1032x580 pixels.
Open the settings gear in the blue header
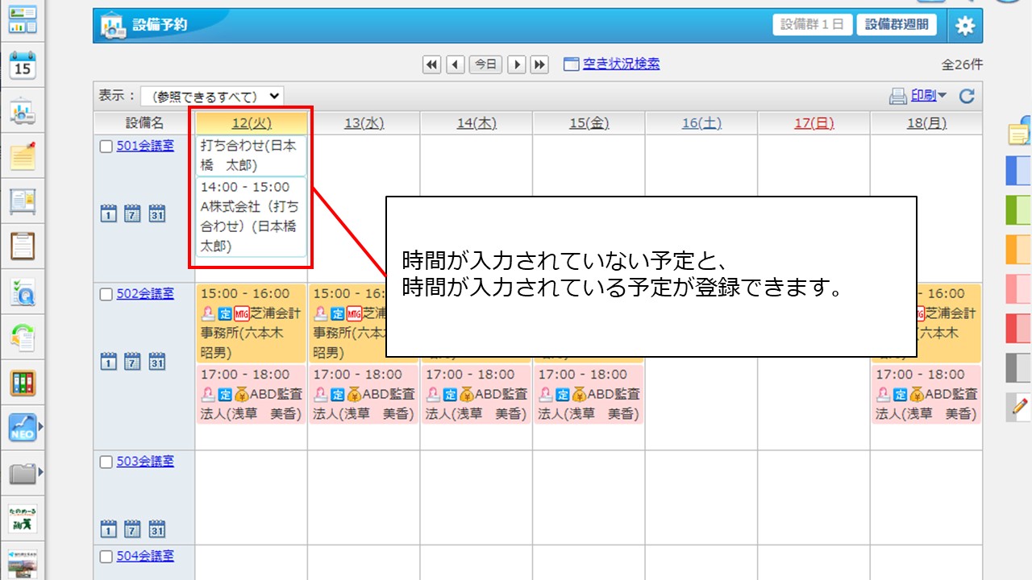click(x=964, y=25)
